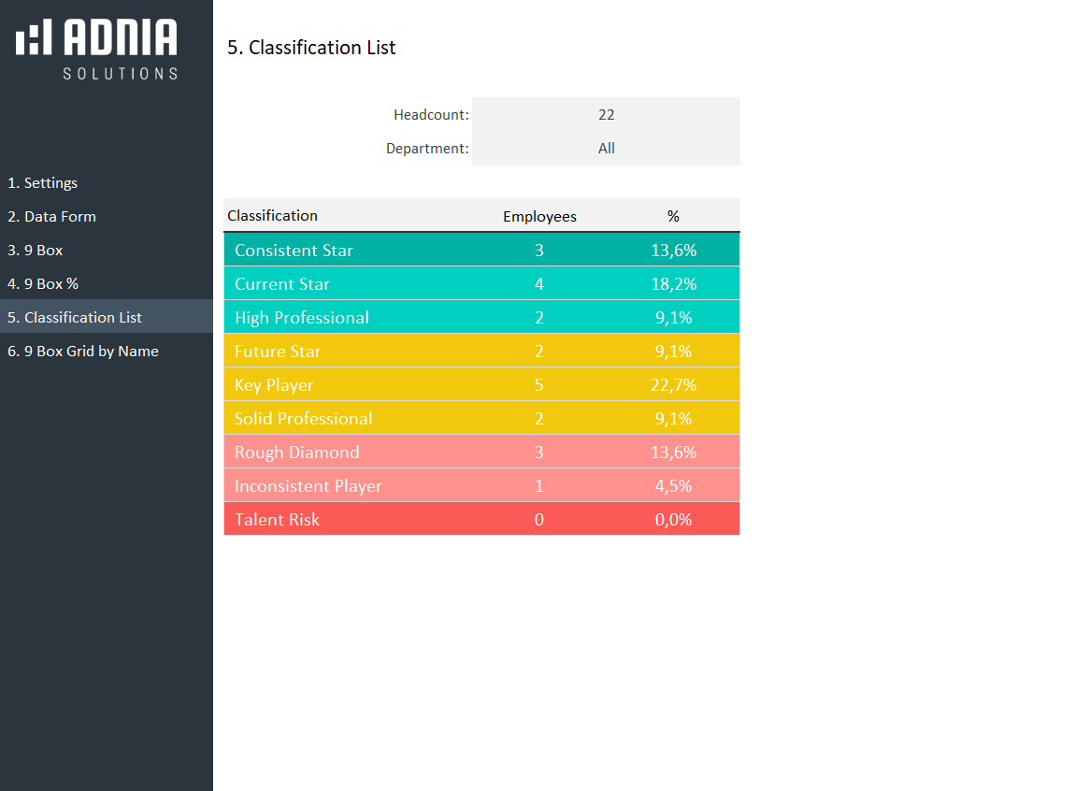Select the High Professional row label
The width and height of the screenshot is (1089, 791).
(302, 318)
